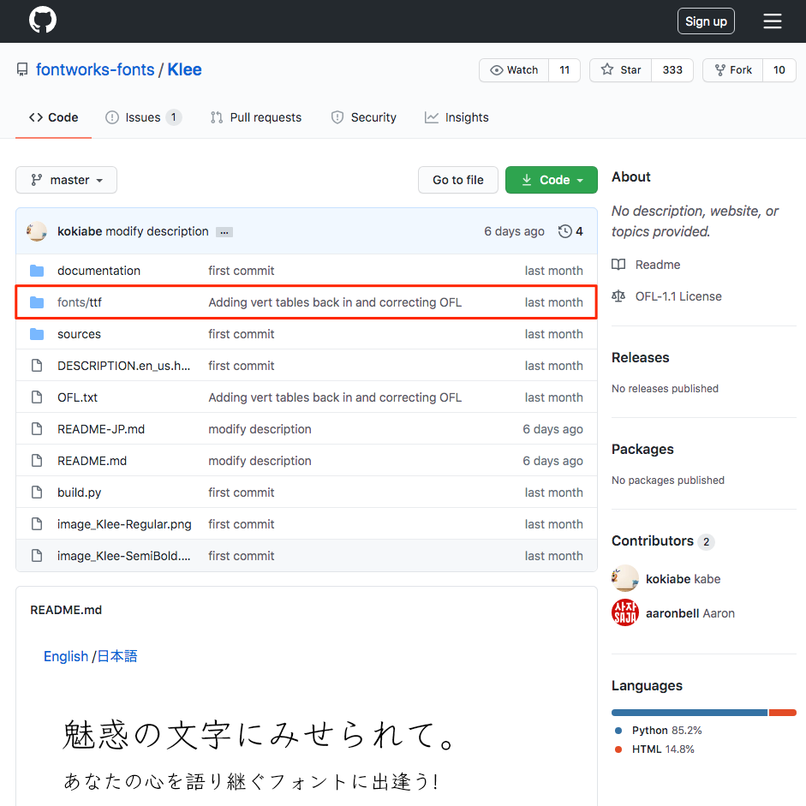Screen dimensions: 806x806
Task: Click the OFL.txt file icon
Action: tap(37, 397)
